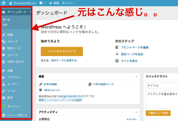The height and width of the screenshot is (121, 178).
Task: Click the 下書きとして保存 button
Action: pos(158,113)
